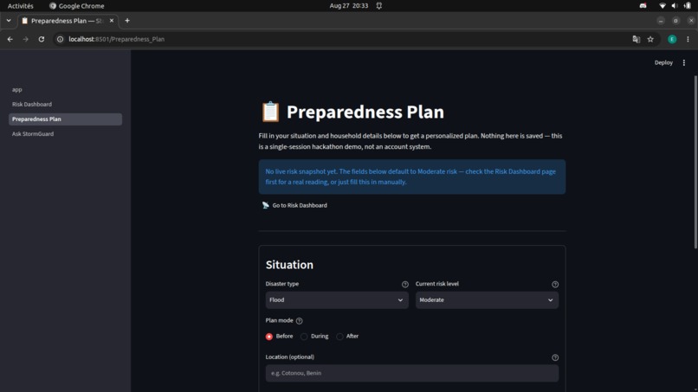Go back in browser history

pos(10,39)
